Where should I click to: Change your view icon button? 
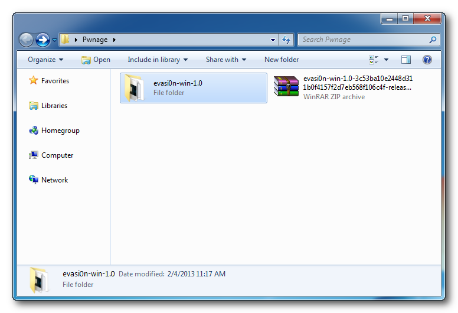tap(374, 60)
